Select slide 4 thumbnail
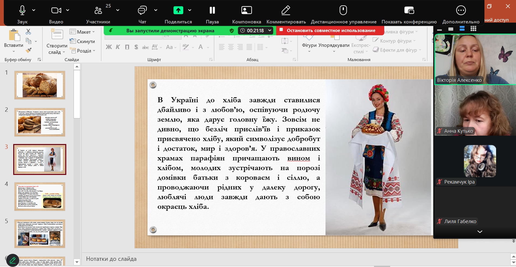 (x=40, y=196)
